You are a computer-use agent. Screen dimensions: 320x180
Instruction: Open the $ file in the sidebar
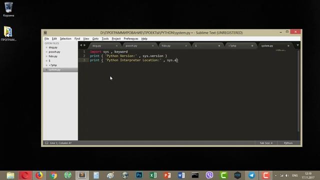(x=49, y=61)
